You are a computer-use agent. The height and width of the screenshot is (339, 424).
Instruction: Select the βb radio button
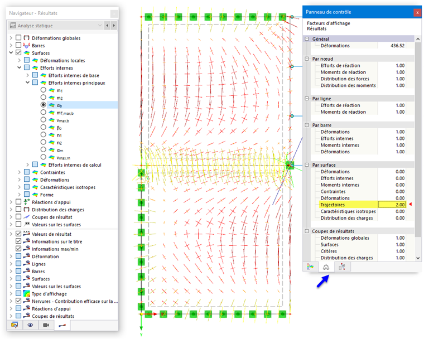(44, 127)
